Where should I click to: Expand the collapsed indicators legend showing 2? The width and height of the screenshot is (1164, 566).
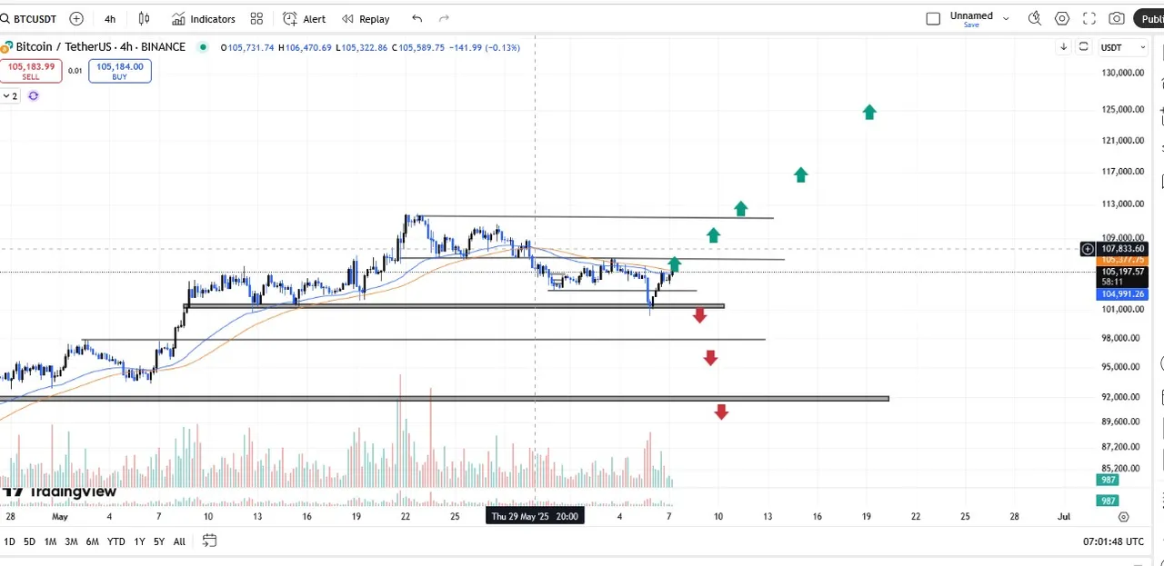point(10,95)
